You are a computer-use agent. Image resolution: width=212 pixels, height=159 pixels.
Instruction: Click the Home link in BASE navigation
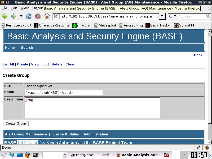(x=10, y=48)
